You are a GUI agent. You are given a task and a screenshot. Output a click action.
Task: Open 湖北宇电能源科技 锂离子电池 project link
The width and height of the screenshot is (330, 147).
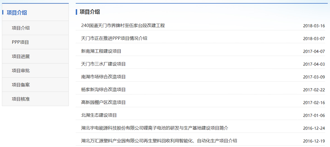(x=155, y=128)
